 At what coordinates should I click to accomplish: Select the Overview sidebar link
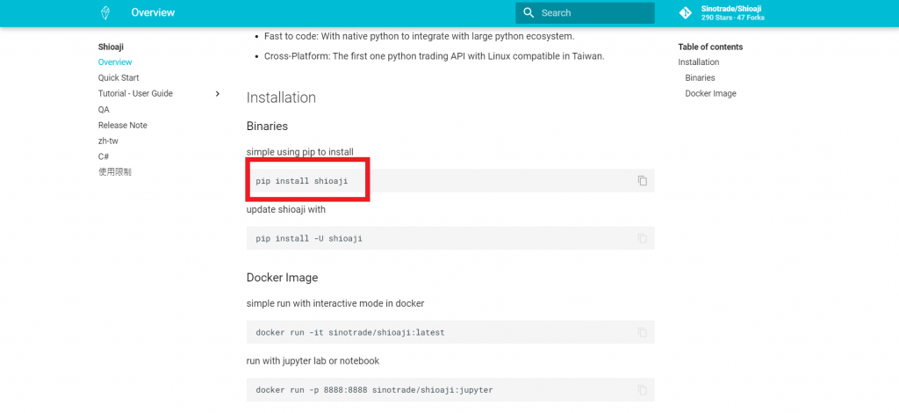pyautogui.click(x=115, y=62)
